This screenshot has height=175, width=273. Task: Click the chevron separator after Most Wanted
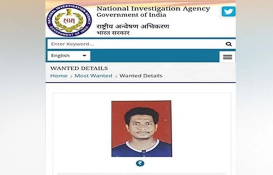(x=116, y=76)
